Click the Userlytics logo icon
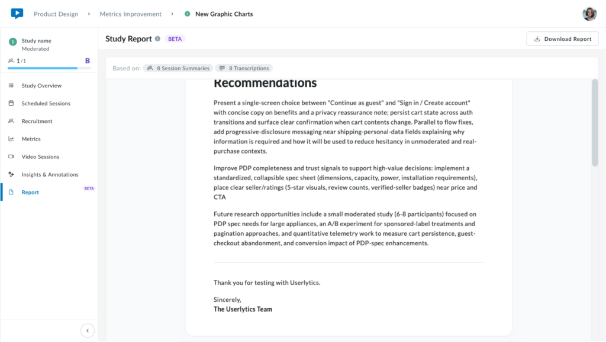 pos(17,14)
